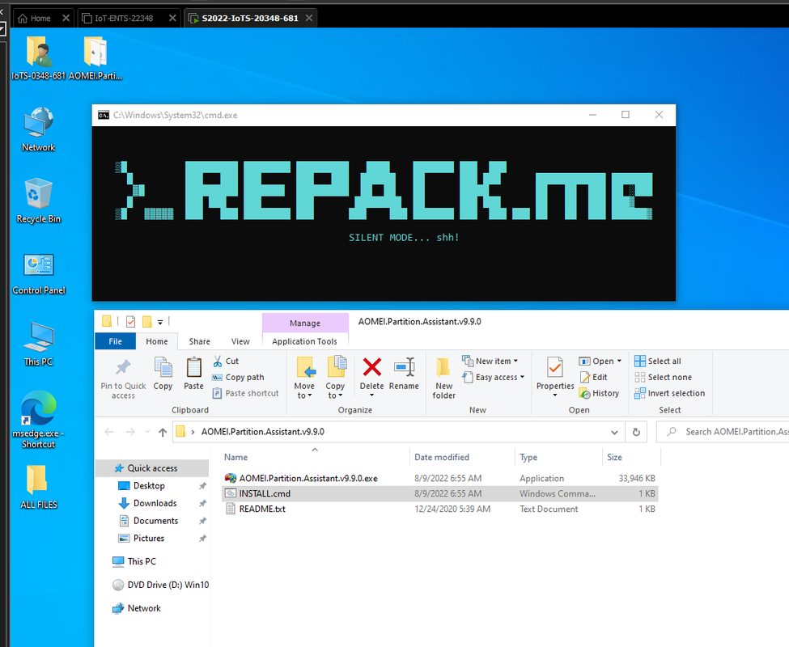Image resolution: width=789 pixels, height=647 pixels.
Task: Expand the Open dropdown in ribbon
Action: click(x=619, y=361)
